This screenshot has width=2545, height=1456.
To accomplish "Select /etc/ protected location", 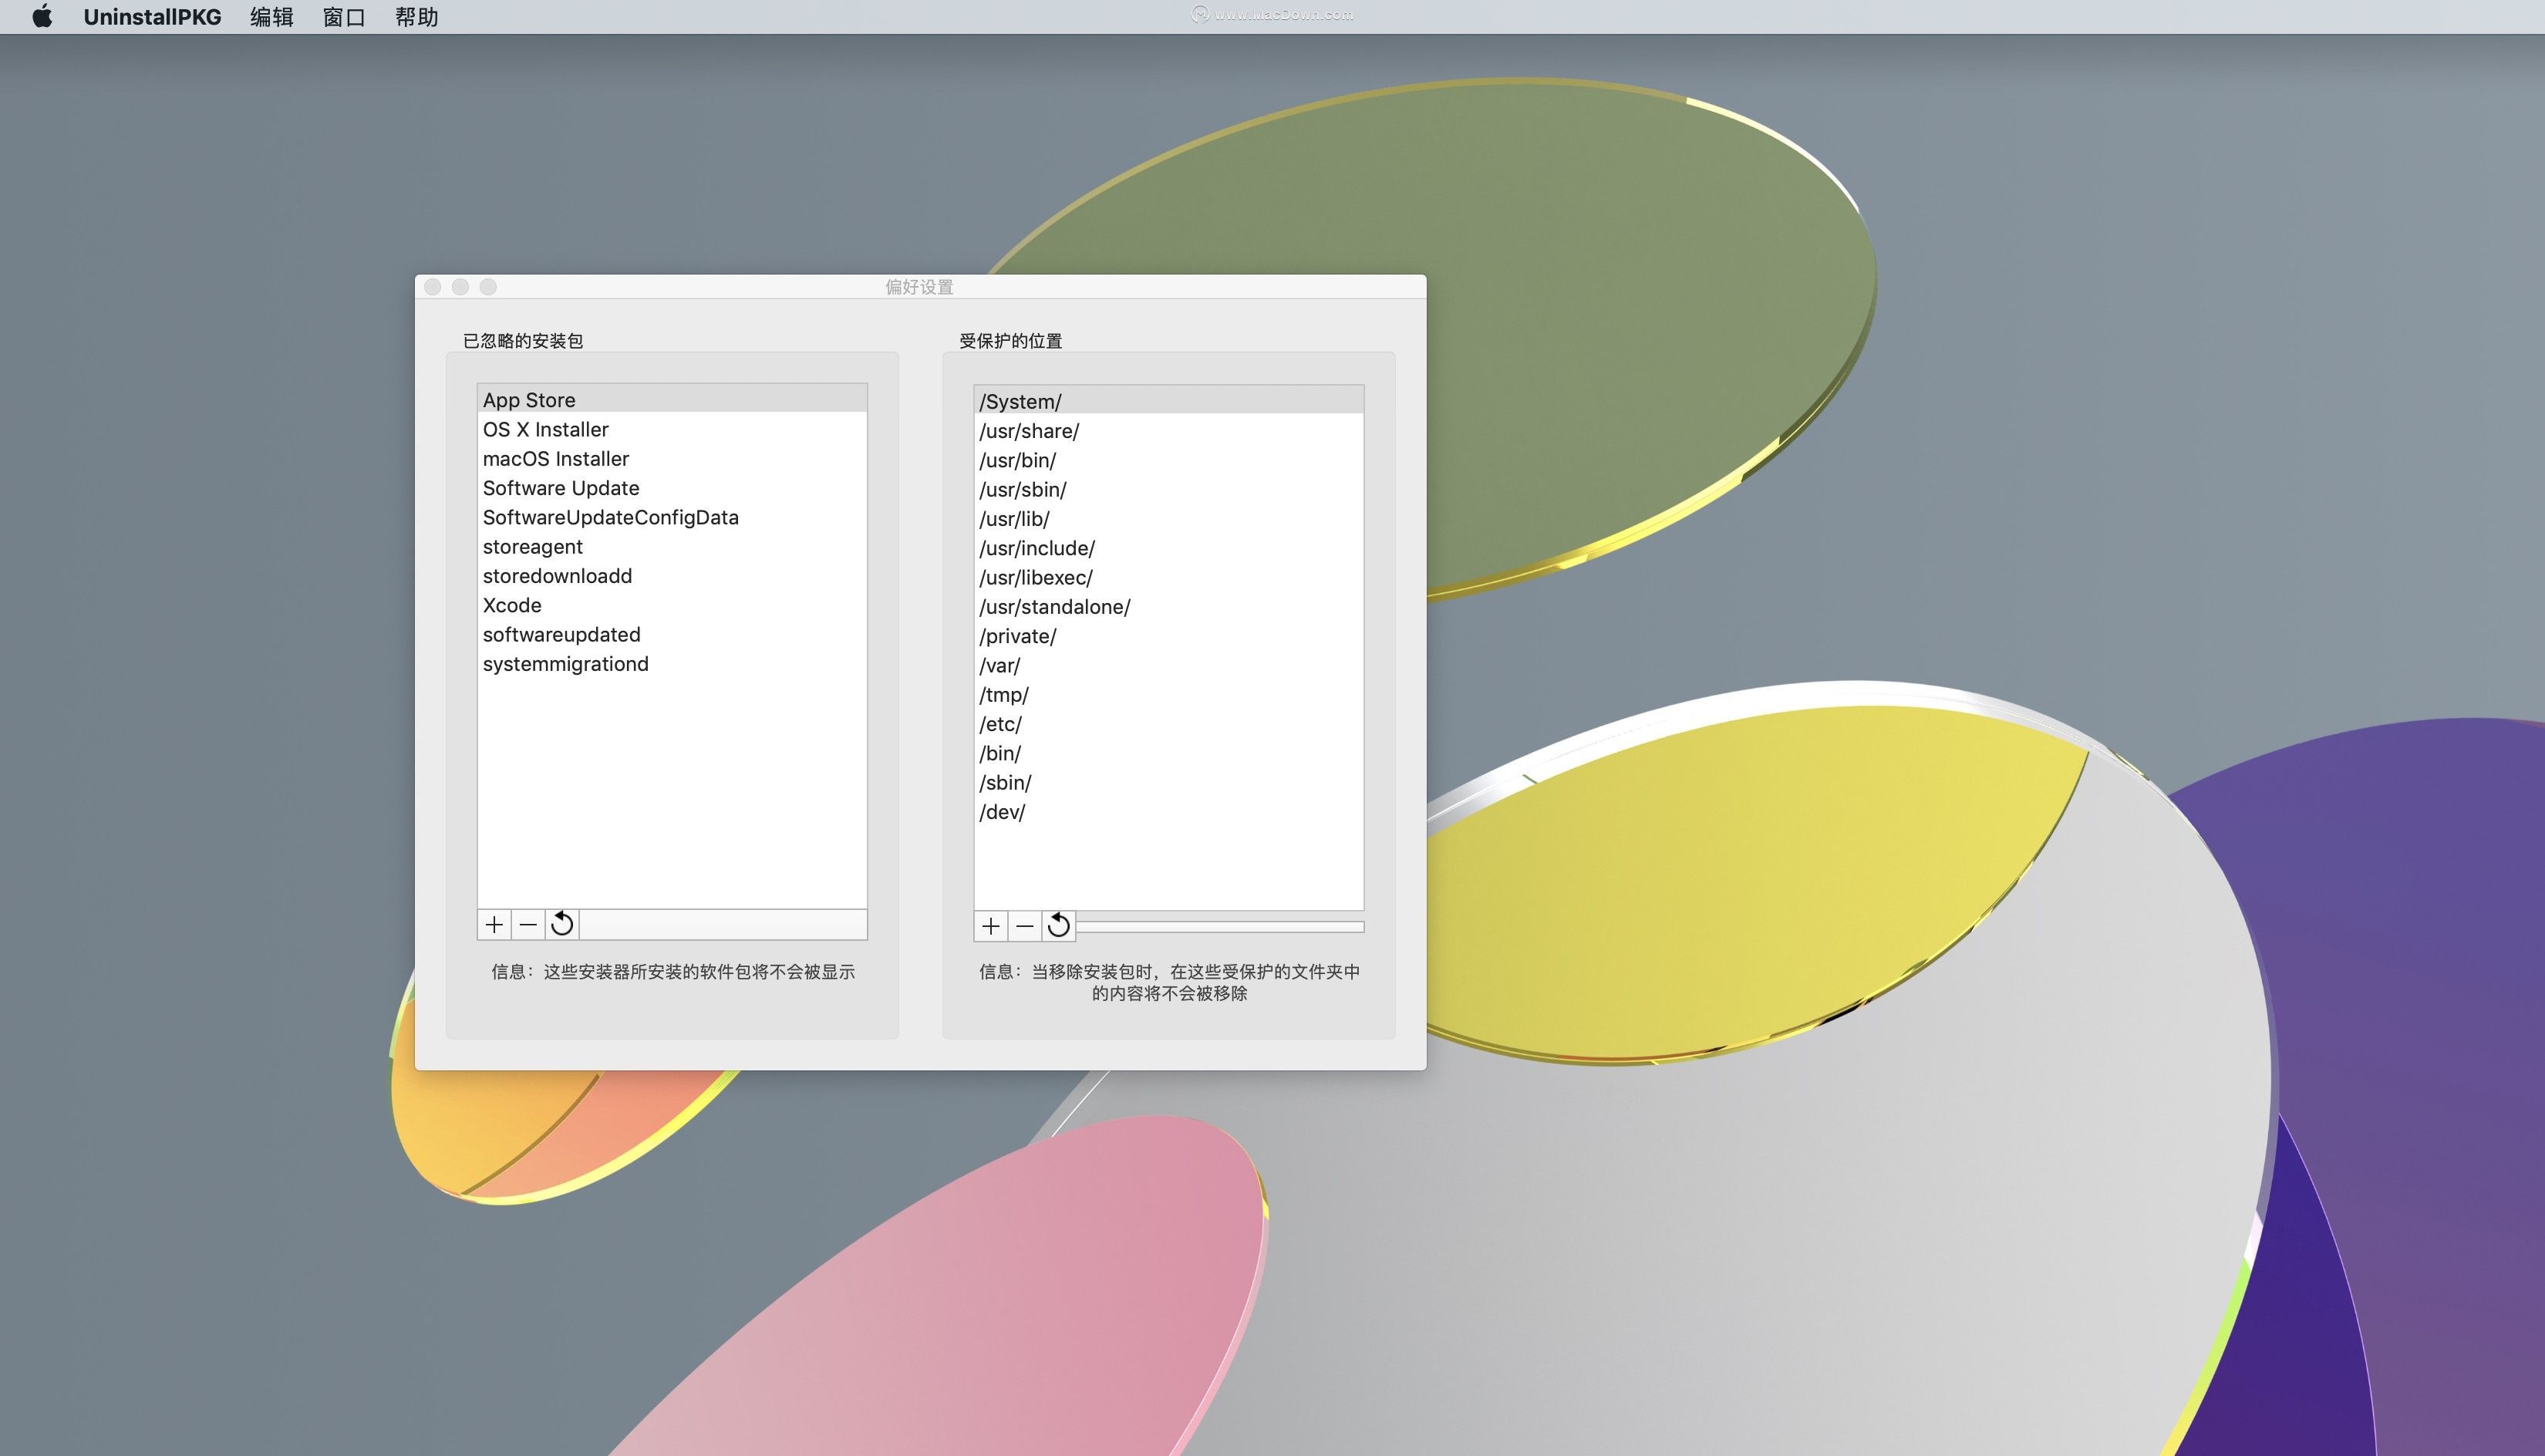I will pos(1169,724).
